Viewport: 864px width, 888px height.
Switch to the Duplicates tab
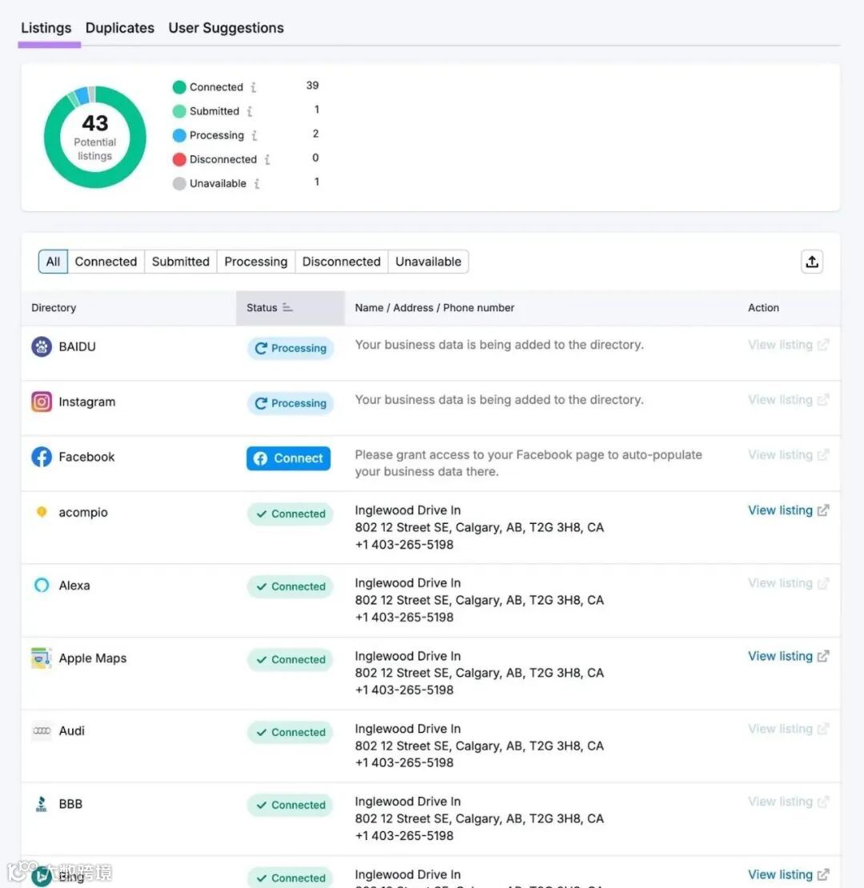click(x=119, y=28)
